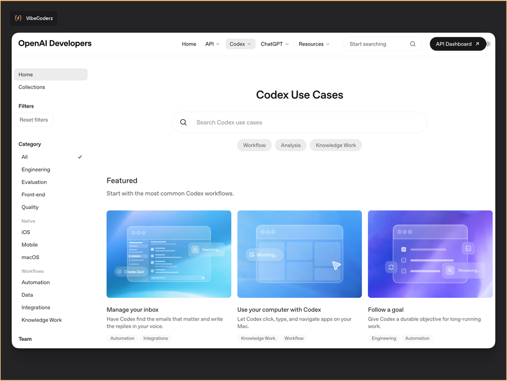The width and height of the screenshot is (507, 381).
Task: Select the Evaluation category filter
Action: [x=34, y=182]
